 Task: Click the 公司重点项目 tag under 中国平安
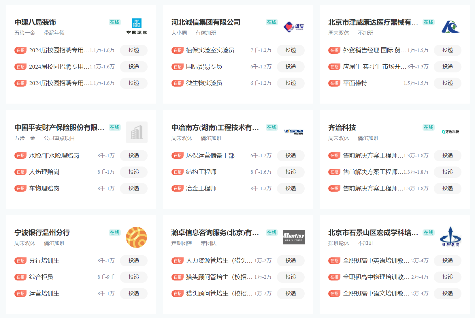click(59, 138)
